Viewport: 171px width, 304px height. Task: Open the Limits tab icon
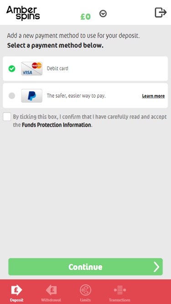85,290
